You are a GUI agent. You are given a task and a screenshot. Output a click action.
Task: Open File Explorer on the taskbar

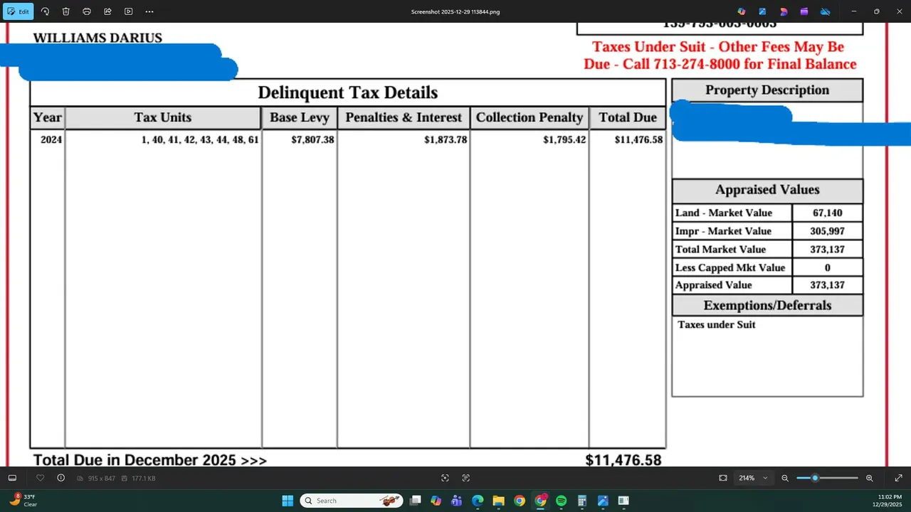tap(498, 501)
